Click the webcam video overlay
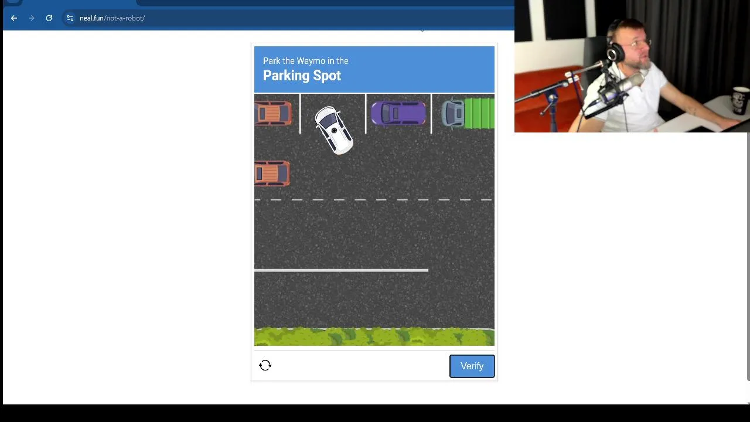750x422 pixels. [632, 66]
